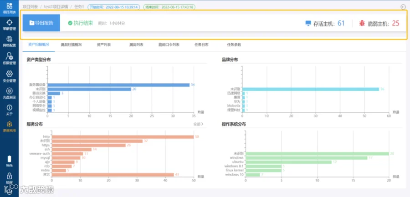
Task: Click the battery 96% indicator
Action: coord(10,161)
